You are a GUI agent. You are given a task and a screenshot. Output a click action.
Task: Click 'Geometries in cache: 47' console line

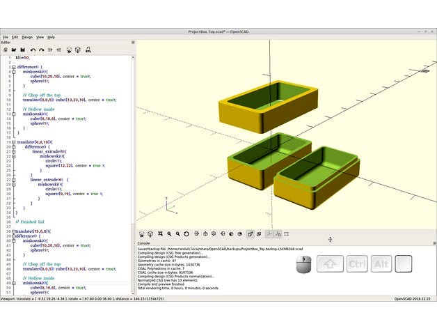157,261
